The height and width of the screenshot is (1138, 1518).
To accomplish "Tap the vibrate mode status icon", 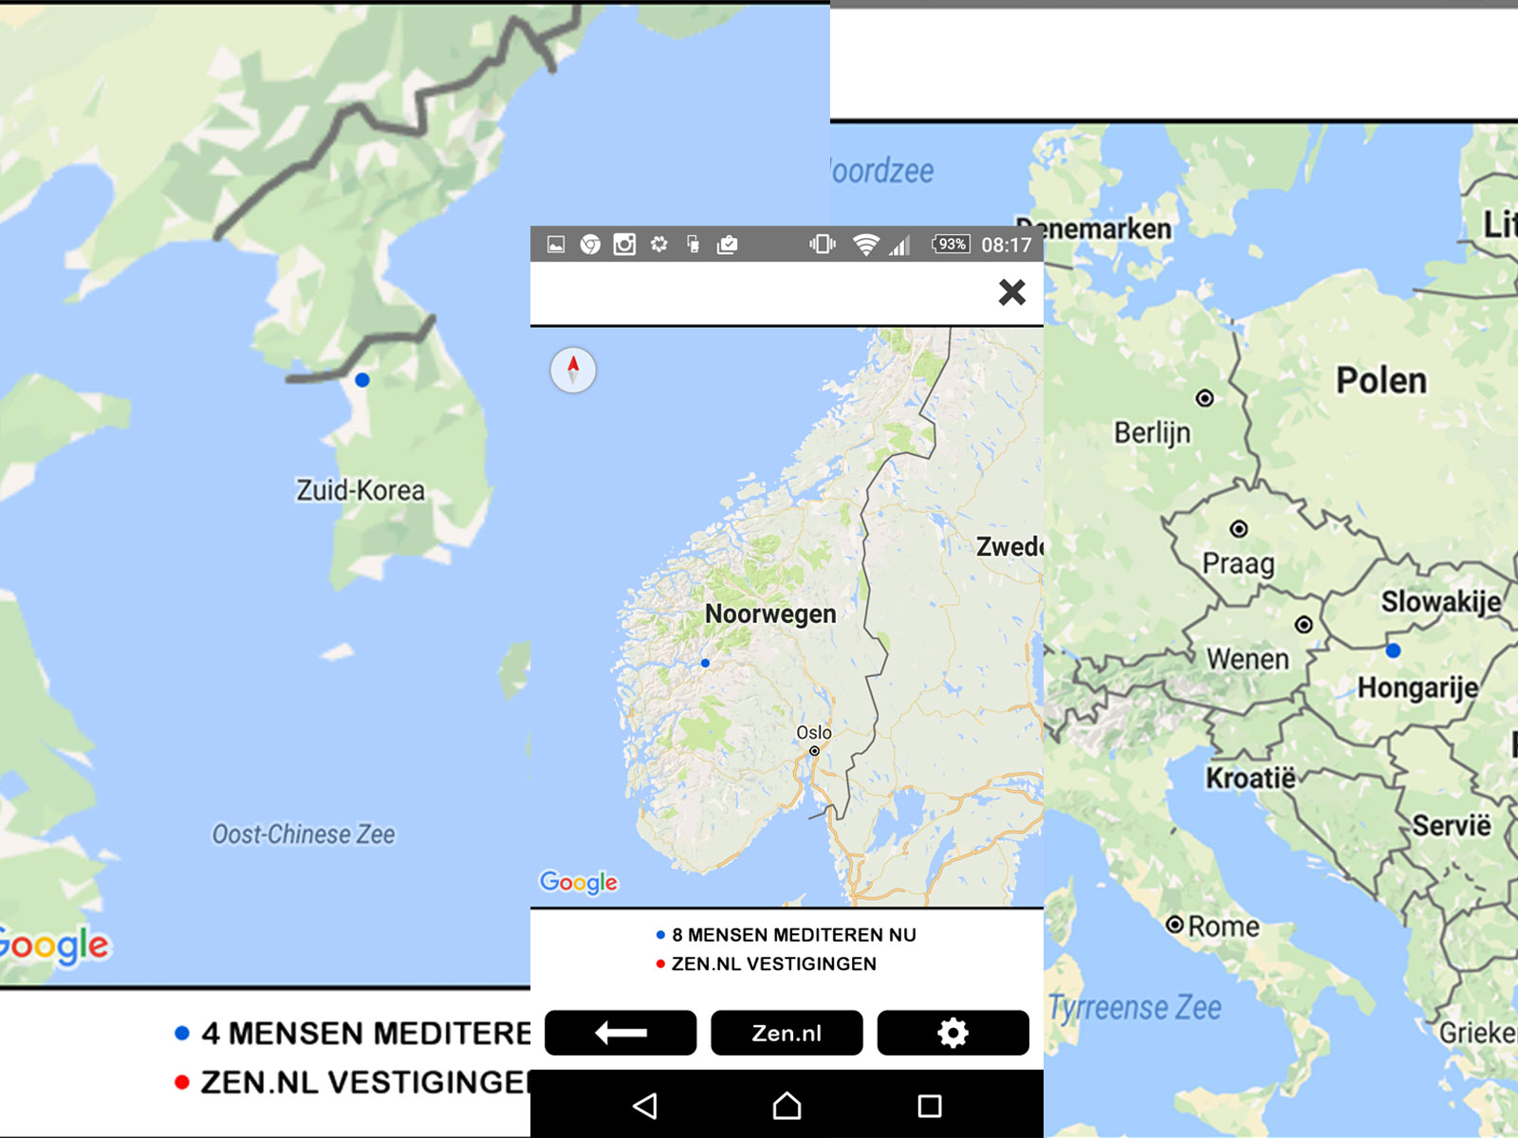I will tap(822, 245).
